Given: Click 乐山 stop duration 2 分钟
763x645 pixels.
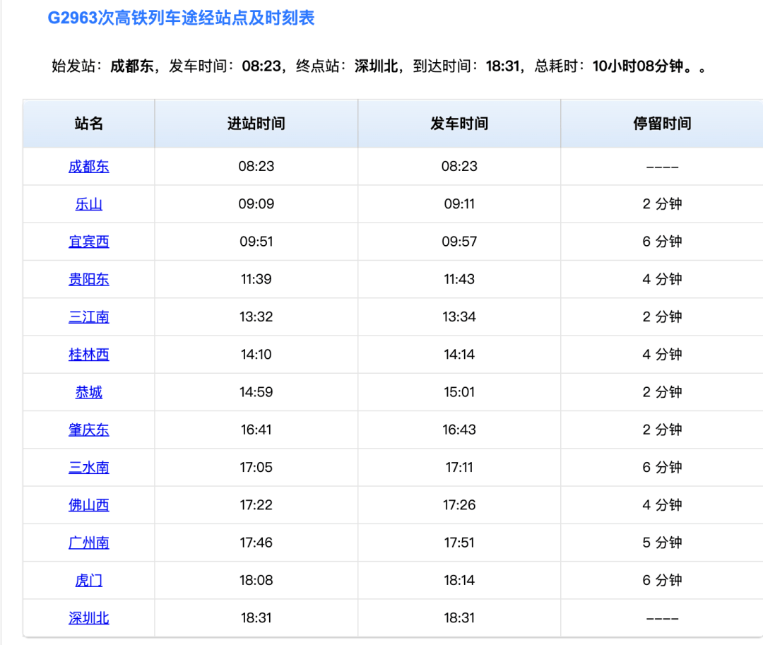Looking at the screenshot, I should coord(662,203).
